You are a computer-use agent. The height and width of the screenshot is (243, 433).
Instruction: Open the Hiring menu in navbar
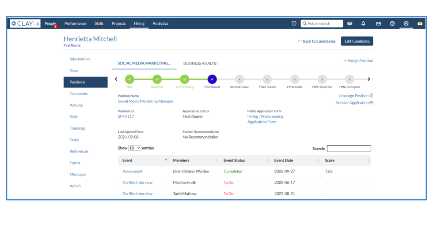(139, 23)
